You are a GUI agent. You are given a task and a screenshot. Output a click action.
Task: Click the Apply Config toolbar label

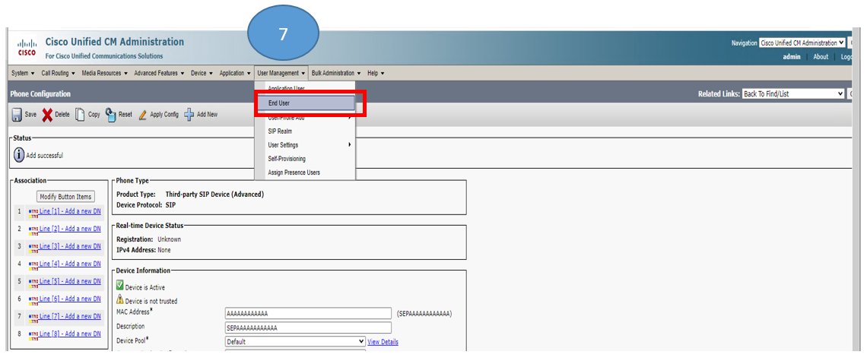pos(164,114)
